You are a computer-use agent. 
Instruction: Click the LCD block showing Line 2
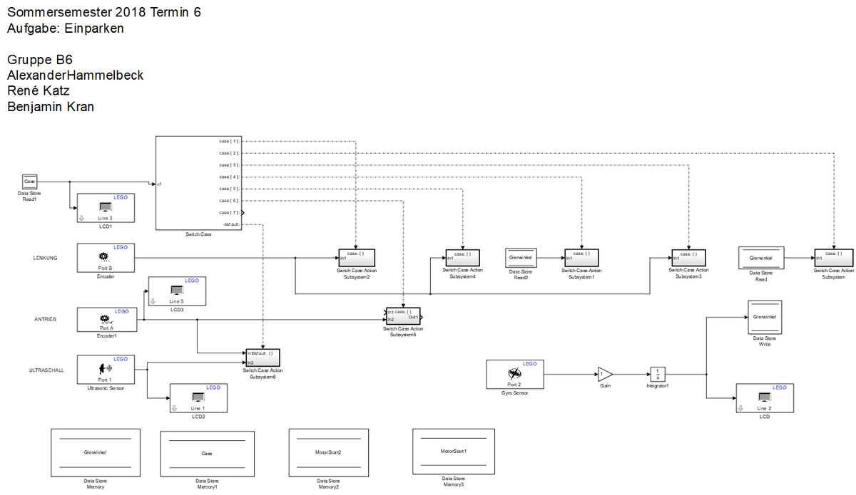click(x=764, y=398)
